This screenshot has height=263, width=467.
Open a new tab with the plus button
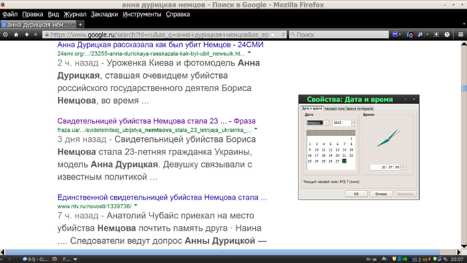coord(80,25)
